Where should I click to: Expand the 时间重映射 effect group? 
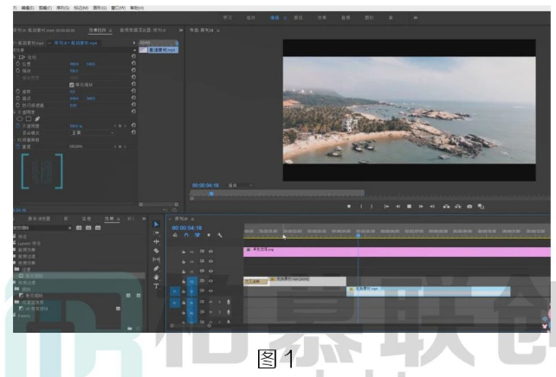click(15, 140)
